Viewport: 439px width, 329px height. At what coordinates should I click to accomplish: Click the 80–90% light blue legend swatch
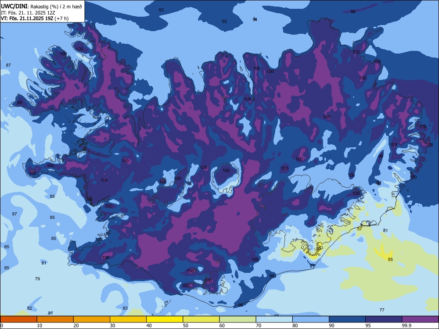311,319
